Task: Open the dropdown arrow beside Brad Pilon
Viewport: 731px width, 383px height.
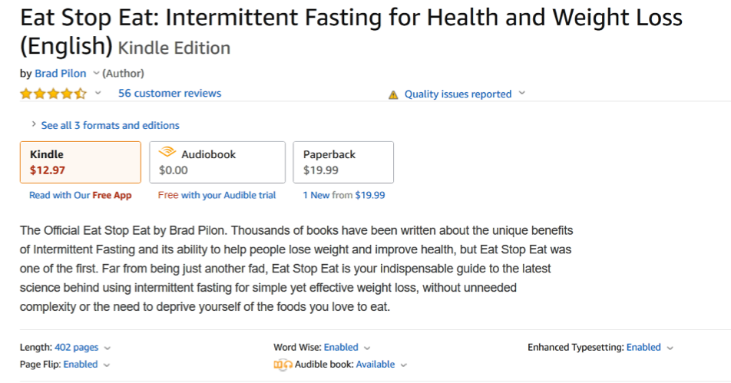Action: pos(96,73)
